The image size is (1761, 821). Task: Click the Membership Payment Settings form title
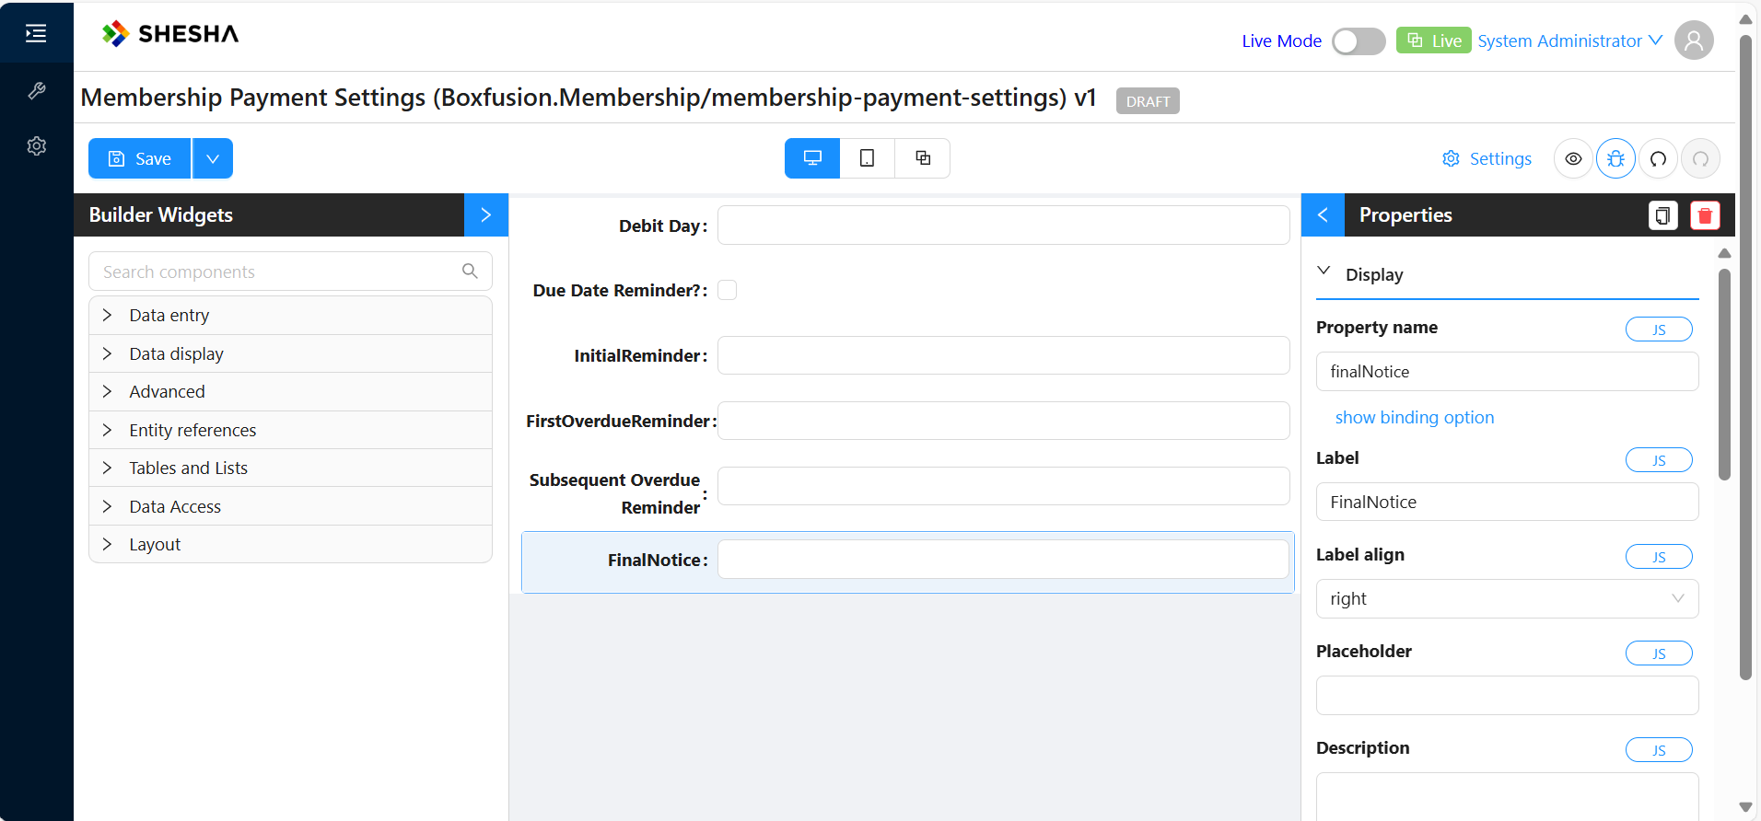pos(588,98)
